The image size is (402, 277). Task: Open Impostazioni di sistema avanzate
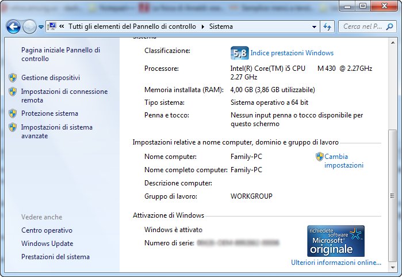(57, 131)
